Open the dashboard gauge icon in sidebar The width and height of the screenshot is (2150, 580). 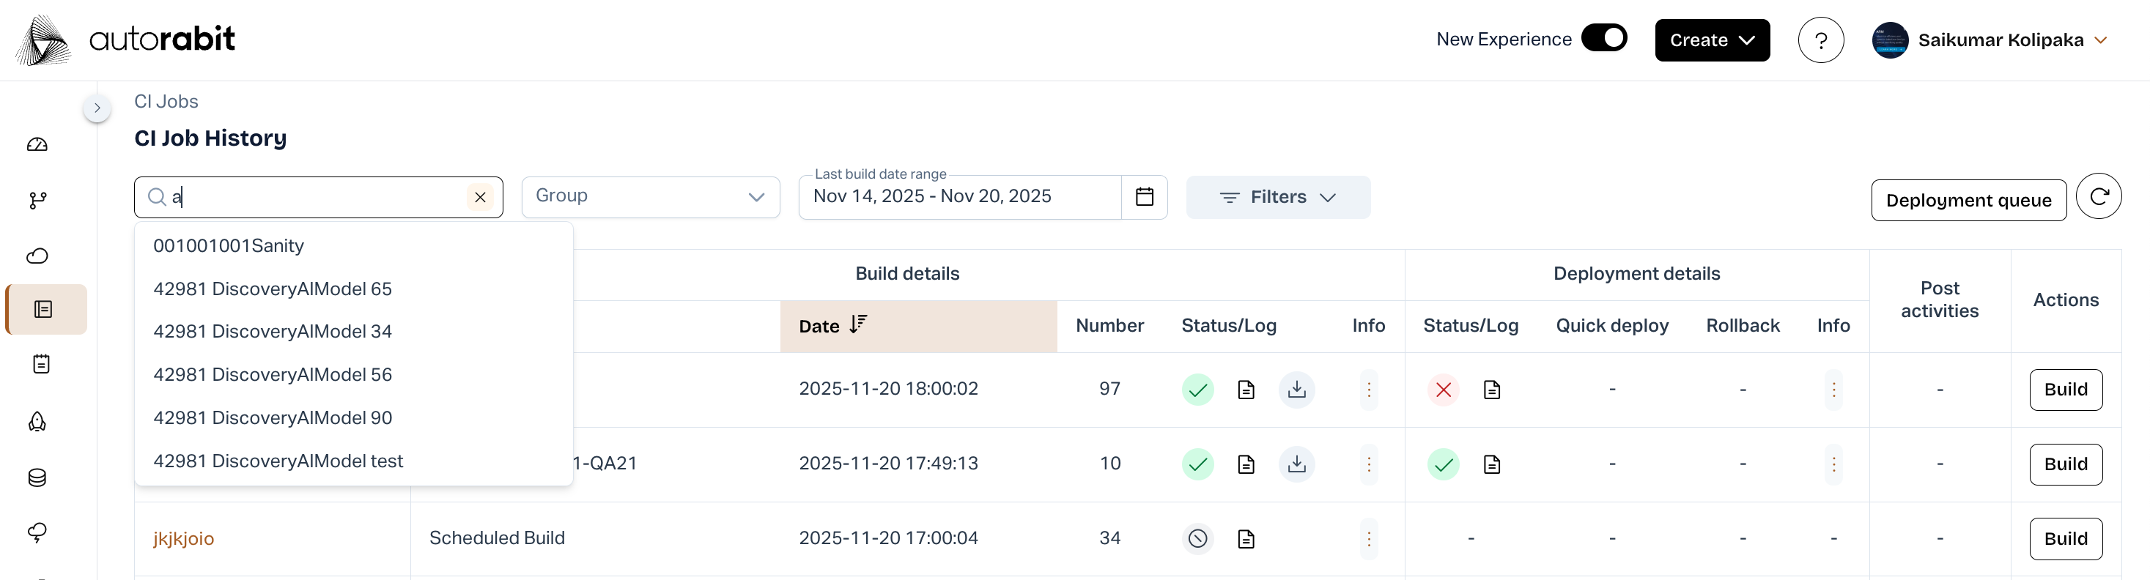37,145
